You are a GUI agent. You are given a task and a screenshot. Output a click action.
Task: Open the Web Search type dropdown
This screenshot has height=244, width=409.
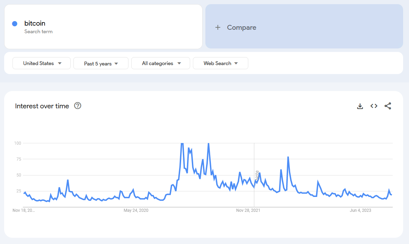(220, 63)
